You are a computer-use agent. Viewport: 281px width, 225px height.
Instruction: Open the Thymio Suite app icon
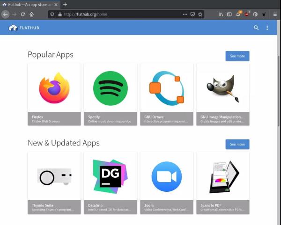(x=54, y=176)
